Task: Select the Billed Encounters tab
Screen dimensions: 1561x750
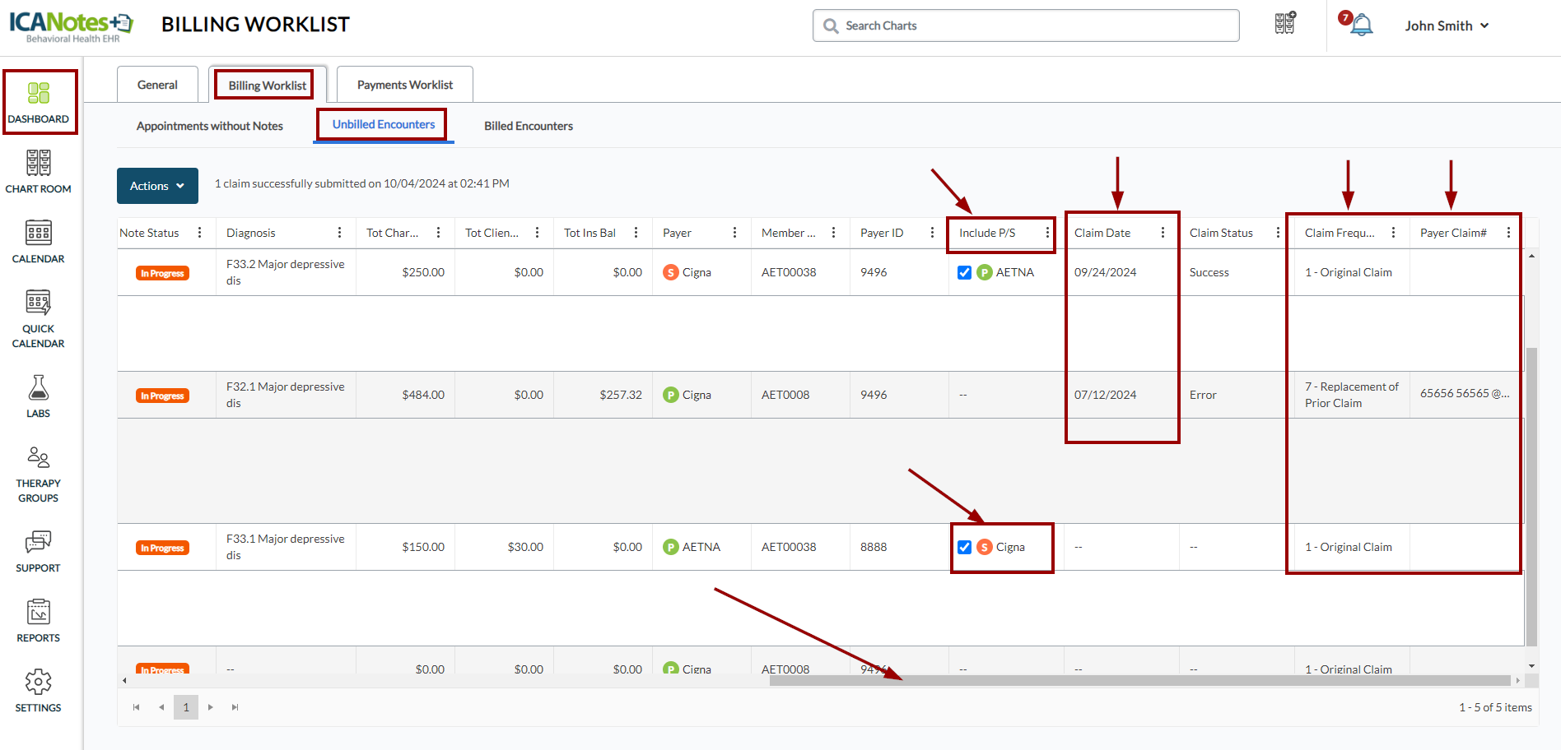Action: tap(528, 126)
